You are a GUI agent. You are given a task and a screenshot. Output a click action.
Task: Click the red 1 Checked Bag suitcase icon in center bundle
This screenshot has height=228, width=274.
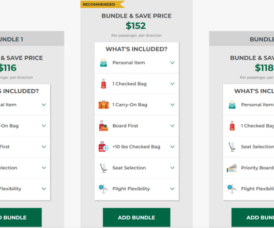point(103,84)
